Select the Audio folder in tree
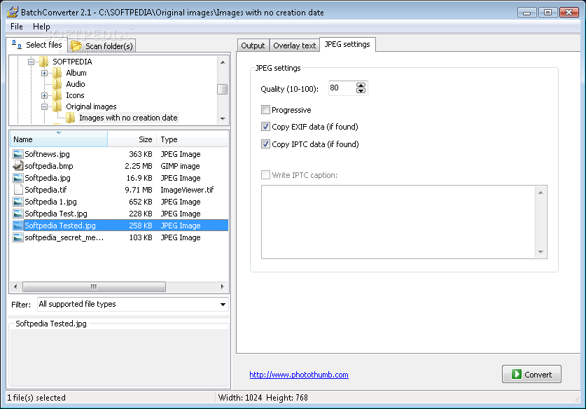The image size is (586, 409). [76, 84]
